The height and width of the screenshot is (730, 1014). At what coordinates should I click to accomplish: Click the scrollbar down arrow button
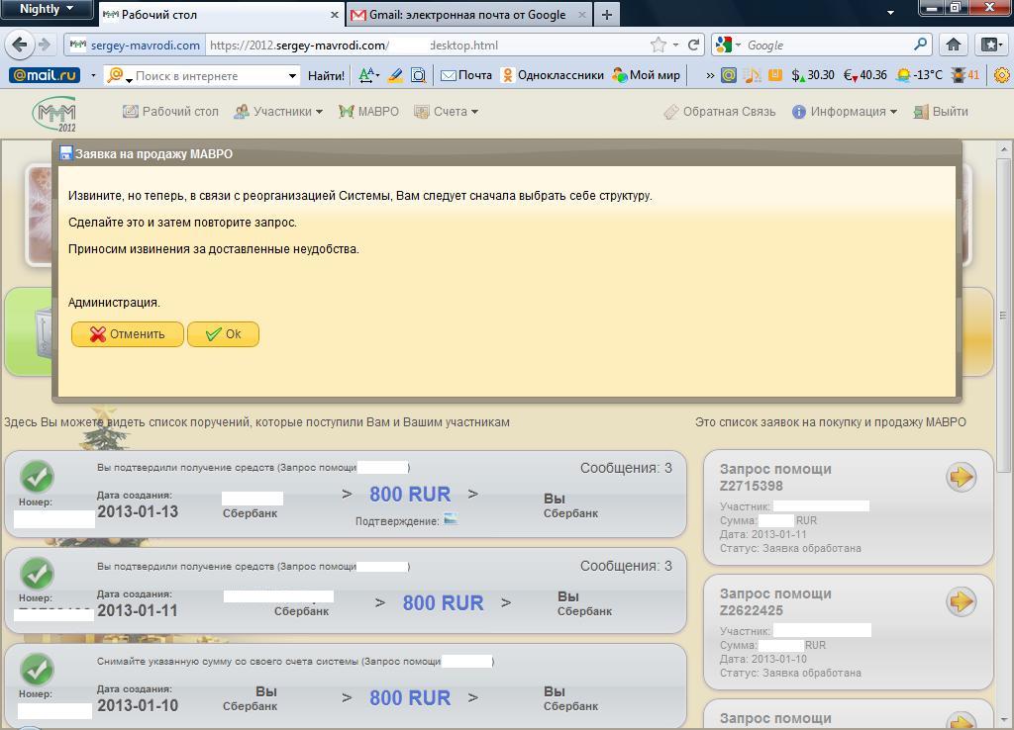1003,720
